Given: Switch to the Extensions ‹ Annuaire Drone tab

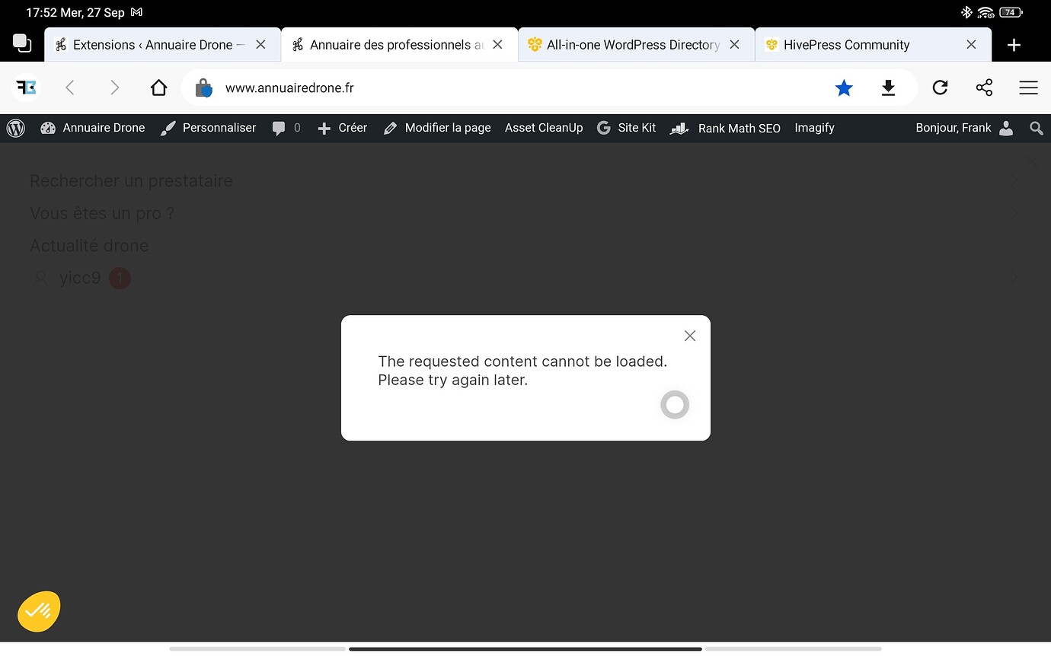Looking at the screenshot, I should click(162, 45).
